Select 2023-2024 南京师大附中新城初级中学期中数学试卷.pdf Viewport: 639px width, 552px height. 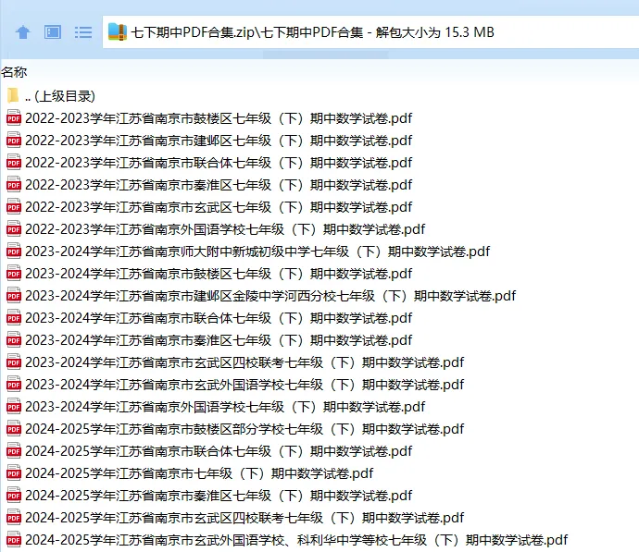pos(257,251)
